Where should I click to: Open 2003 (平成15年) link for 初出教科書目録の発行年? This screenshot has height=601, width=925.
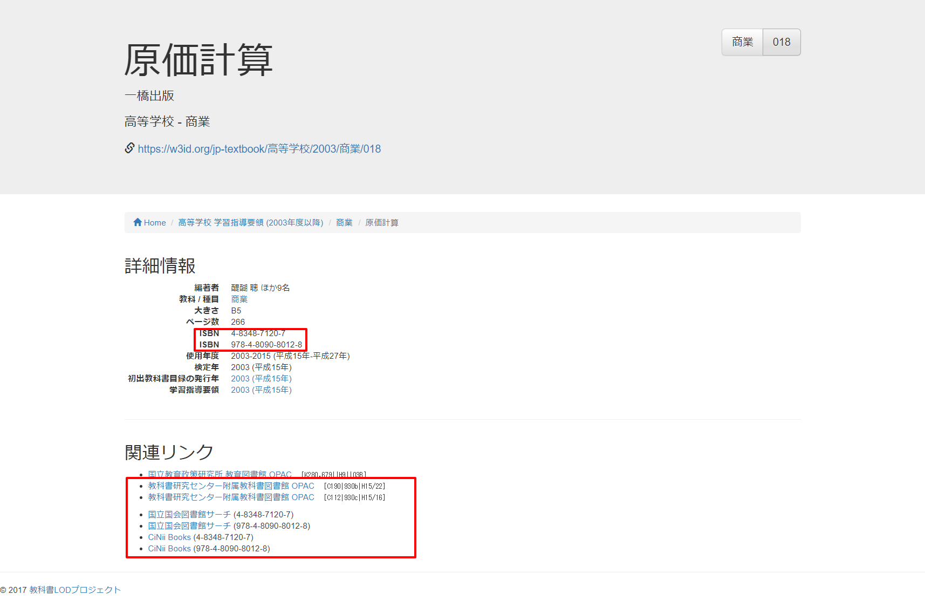point(261,378)
